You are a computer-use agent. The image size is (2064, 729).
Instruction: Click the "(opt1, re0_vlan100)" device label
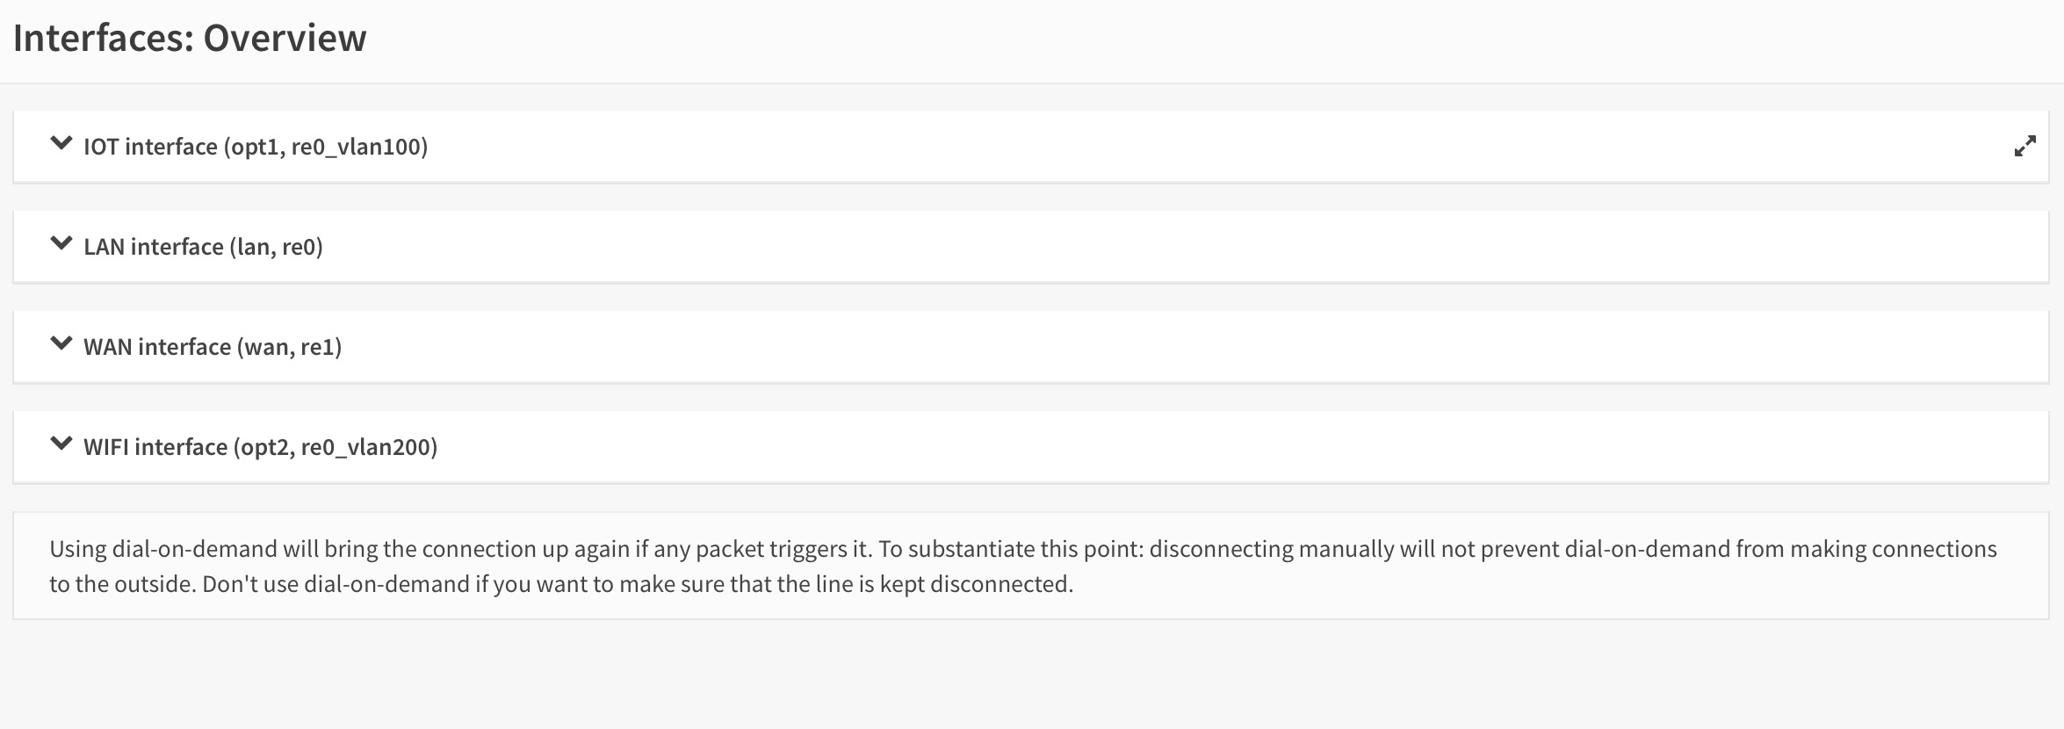(326, 147)
